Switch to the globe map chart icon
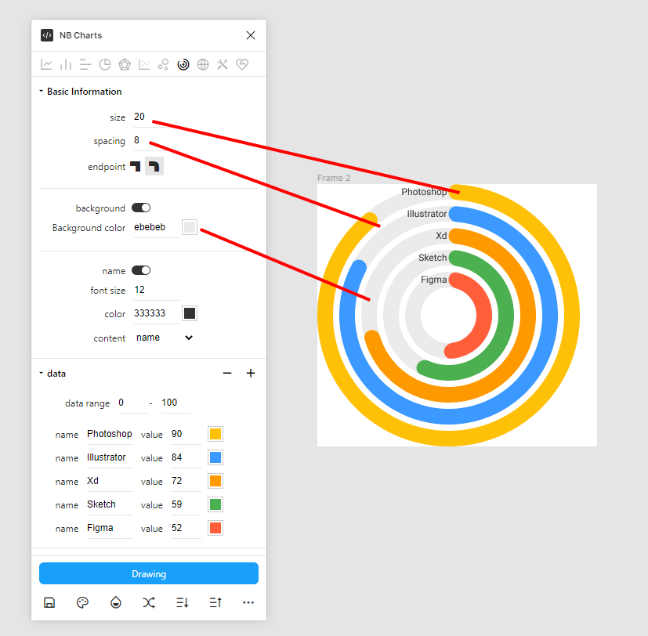Viewport: 648px width, 636px height. tap(203, 64)
